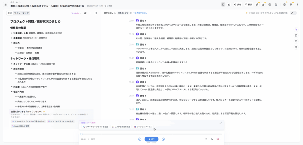Open the summary panel three-dot menu
This screenshot has height=145, width=303.
(90, 13)
